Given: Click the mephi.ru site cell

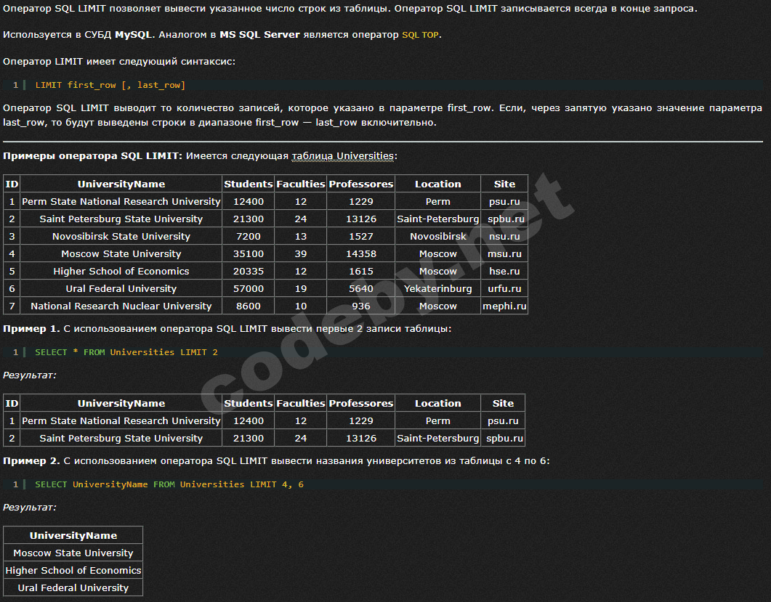Looking at the screenshot, I should coord(504,306).
